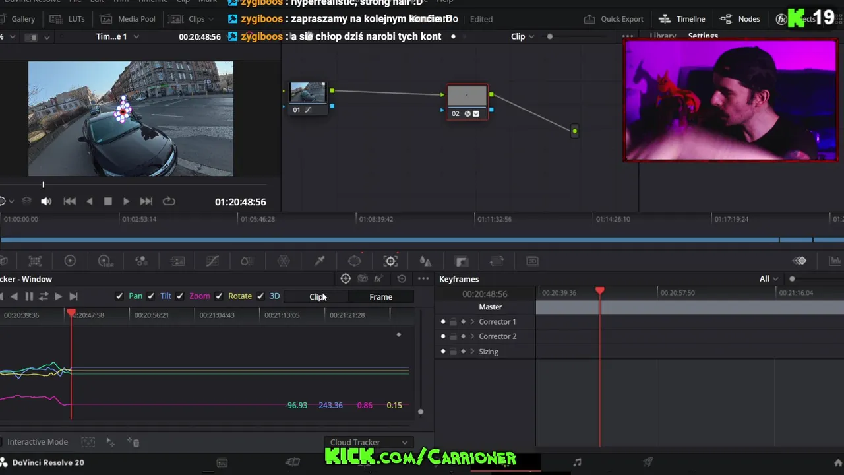The height and width of the screenshot is (475, 844).
Task: Open the Tracker palette
Action: click(x=390, y=261)
